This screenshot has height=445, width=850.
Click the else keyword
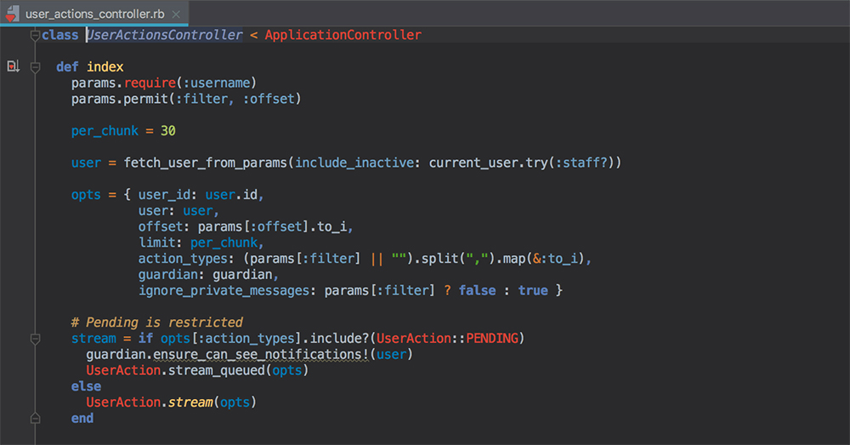86,386
